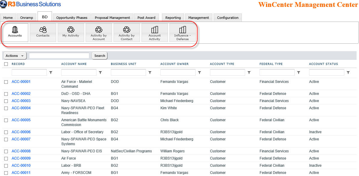
Task: Click the search text field beside Actions
Action: point(59,56)
